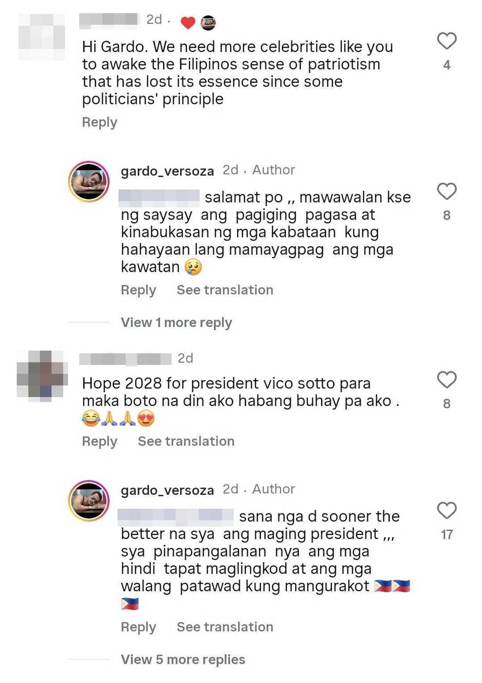The height and width of the screenshot is (683, 482).
Task: Open gardo_versoza username on second reply
Action: pos(167,490)
